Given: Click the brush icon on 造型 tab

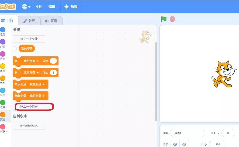Looking at the screenshot, I should coord(25,21).
